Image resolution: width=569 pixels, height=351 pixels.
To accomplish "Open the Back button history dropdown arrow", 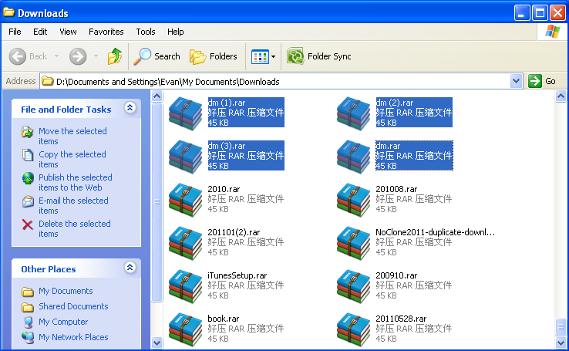I will [x=56, y=56].
